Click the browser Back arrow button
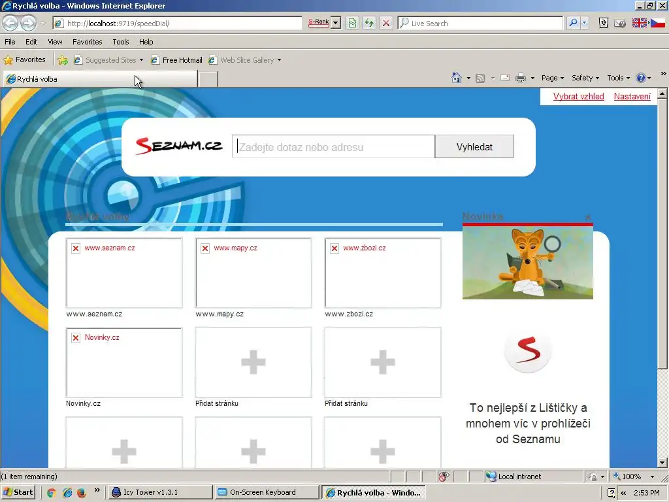 pos(10,23)
